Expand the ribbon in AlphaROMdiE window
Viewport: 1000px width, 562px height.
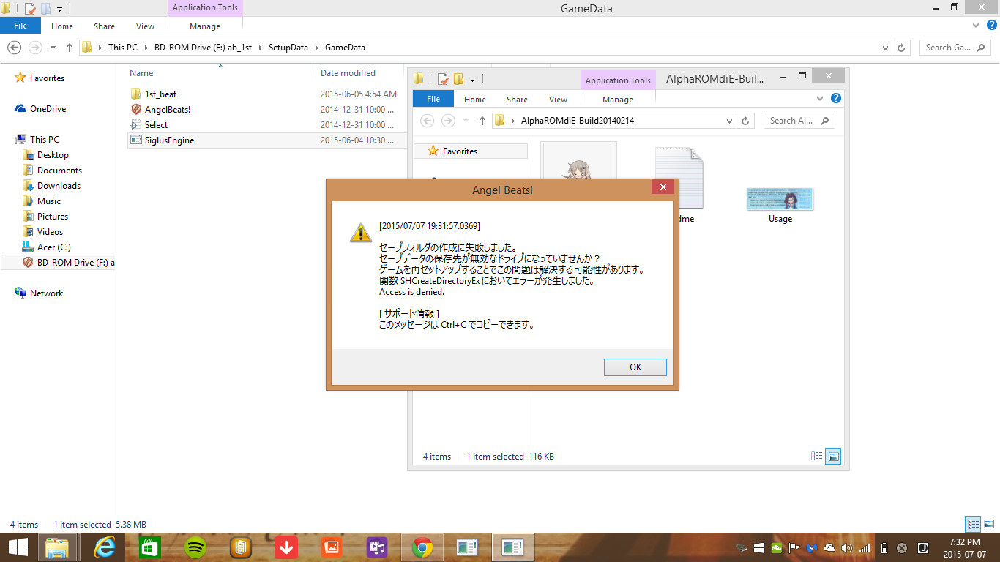tap(820, 98)
